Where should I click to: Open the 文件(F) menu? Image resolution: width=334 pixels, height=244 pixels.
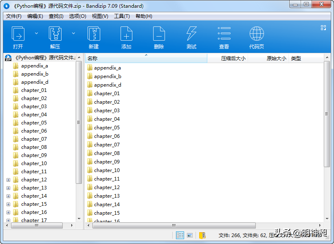(x=13, y=16)
